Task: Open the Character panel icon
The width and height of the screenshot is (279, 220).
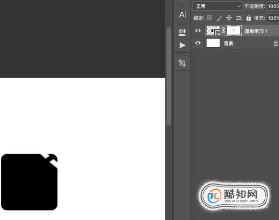Action: (x=183, y=15)
